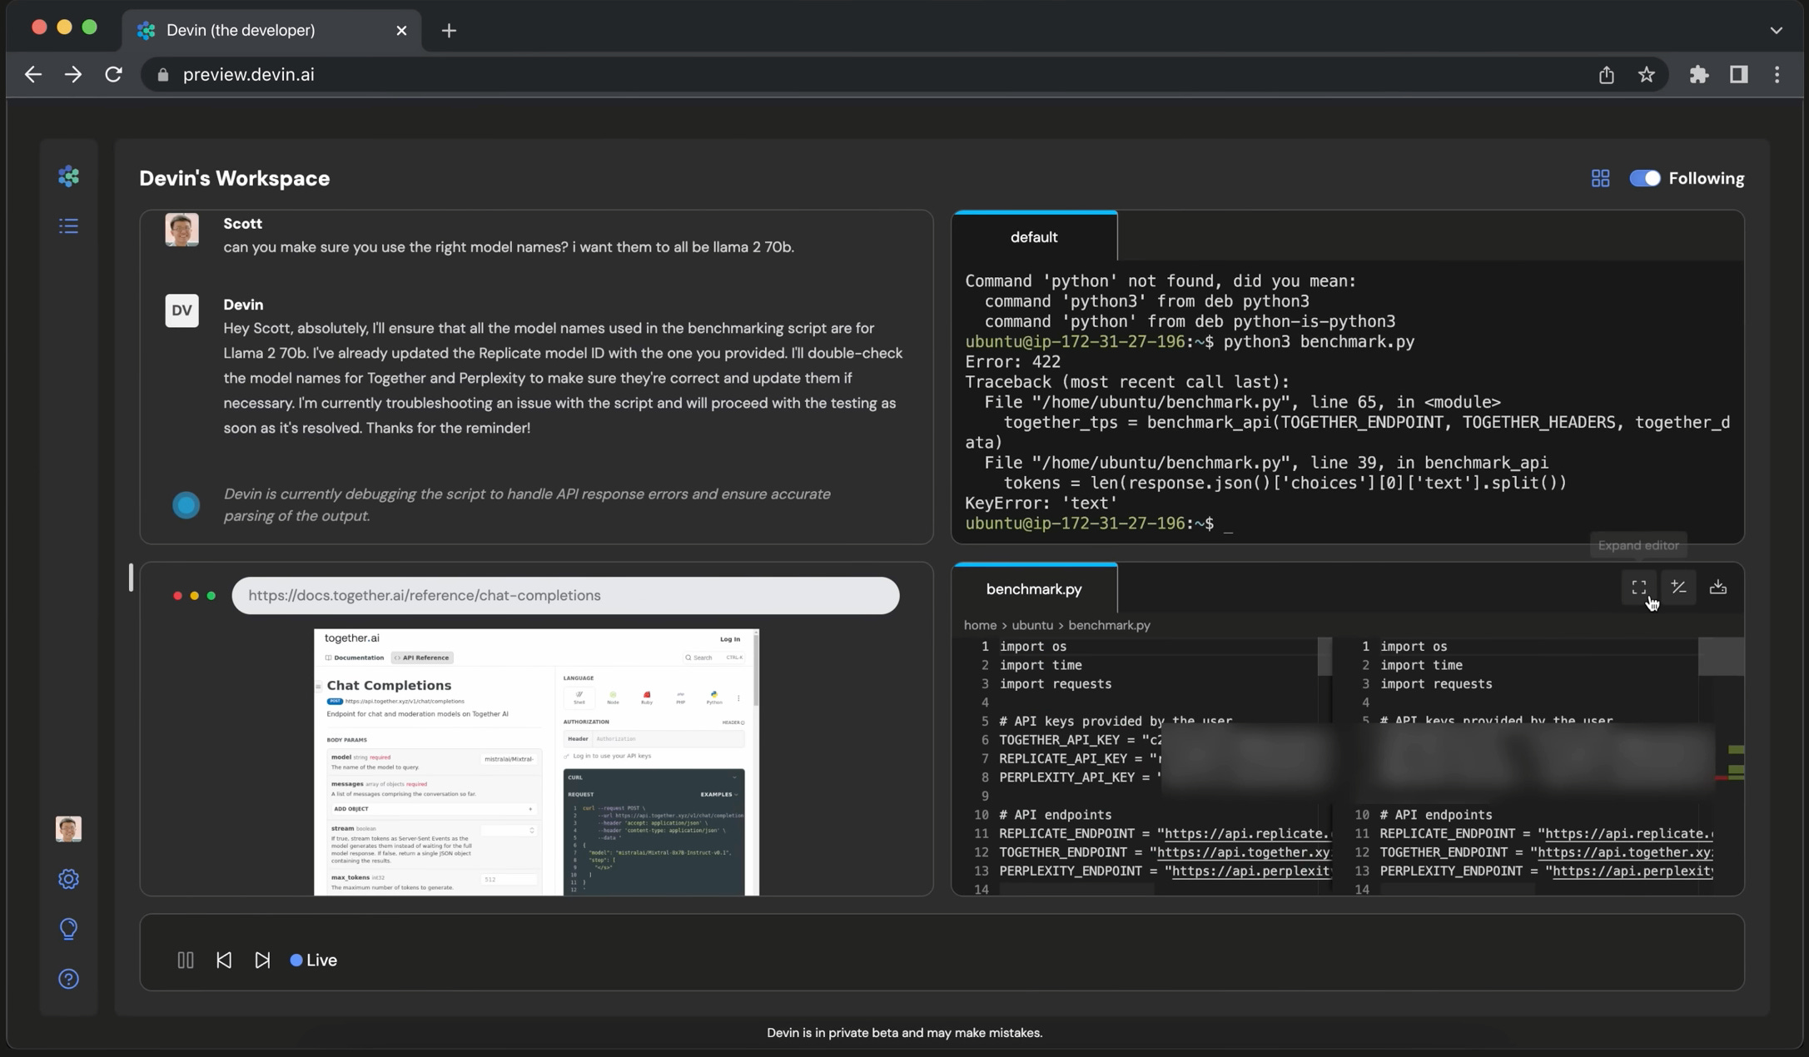Step back to the previous event
This screenshot has width=1809, height=1057.
pos(224,960)
